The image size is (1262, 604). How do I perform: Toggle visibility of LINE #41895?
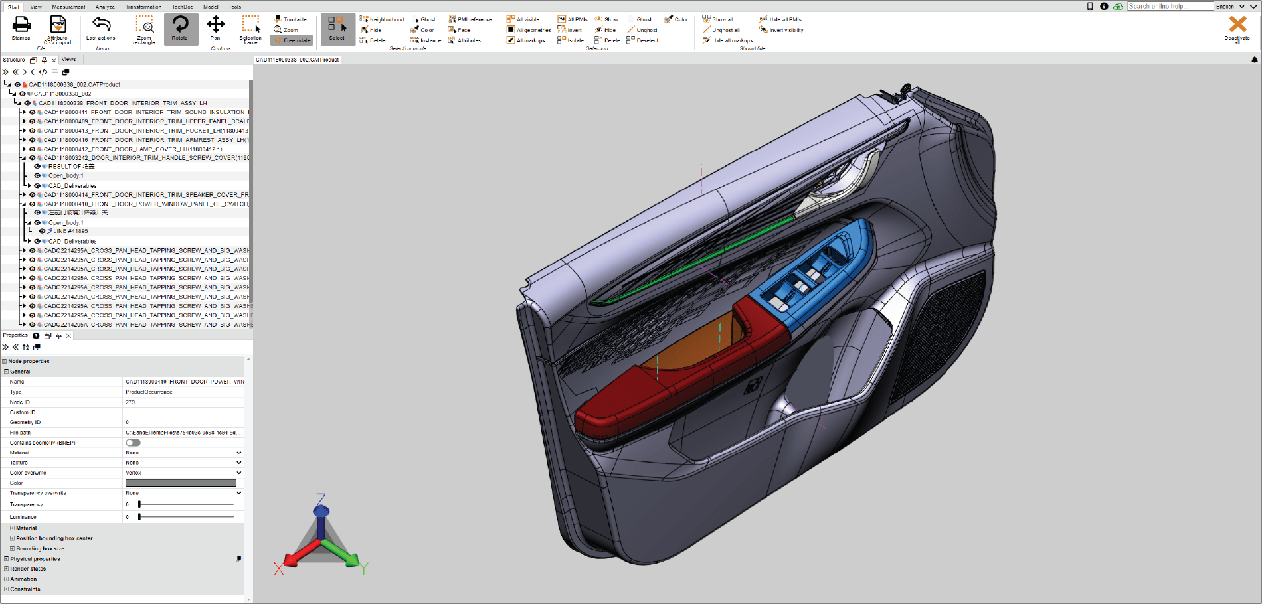click(42, 231)
